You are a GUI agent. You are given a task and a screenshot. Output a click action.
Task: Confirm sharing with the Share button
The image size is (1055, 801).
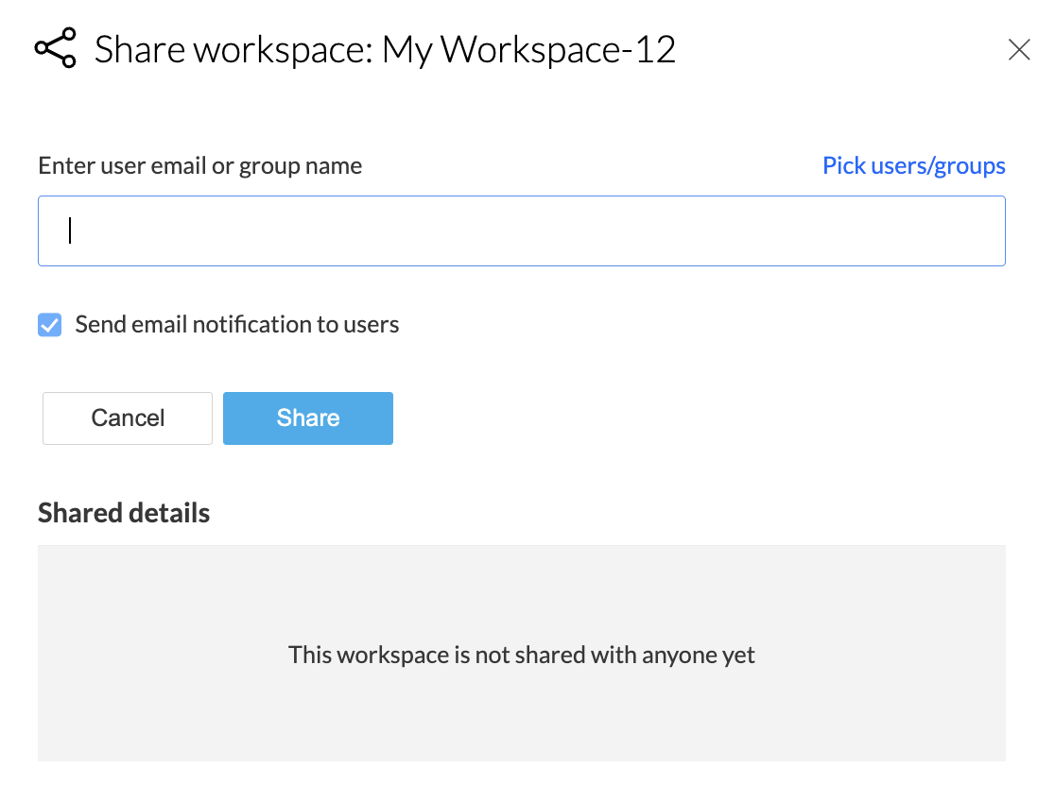click(x=307, y=418)
